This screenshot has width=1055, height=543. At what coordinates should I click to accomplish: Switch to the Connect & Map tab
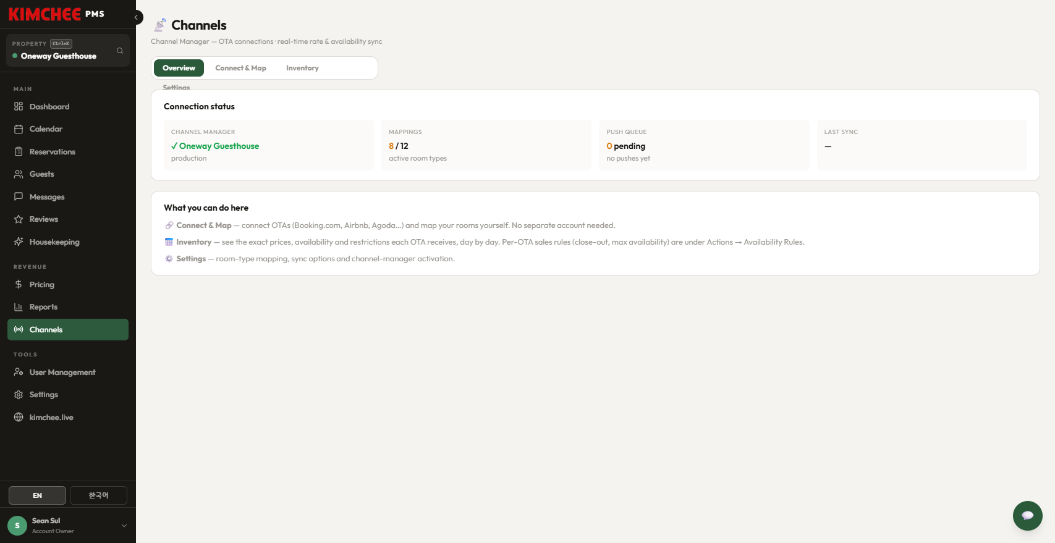pyautogui.click(x=240, y=68)
